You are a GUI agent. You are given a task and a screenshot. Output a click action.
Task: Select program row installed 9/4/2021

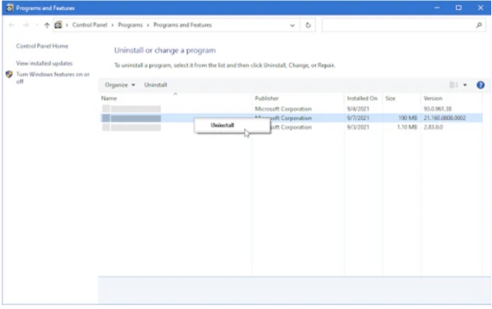click(292, 109)
